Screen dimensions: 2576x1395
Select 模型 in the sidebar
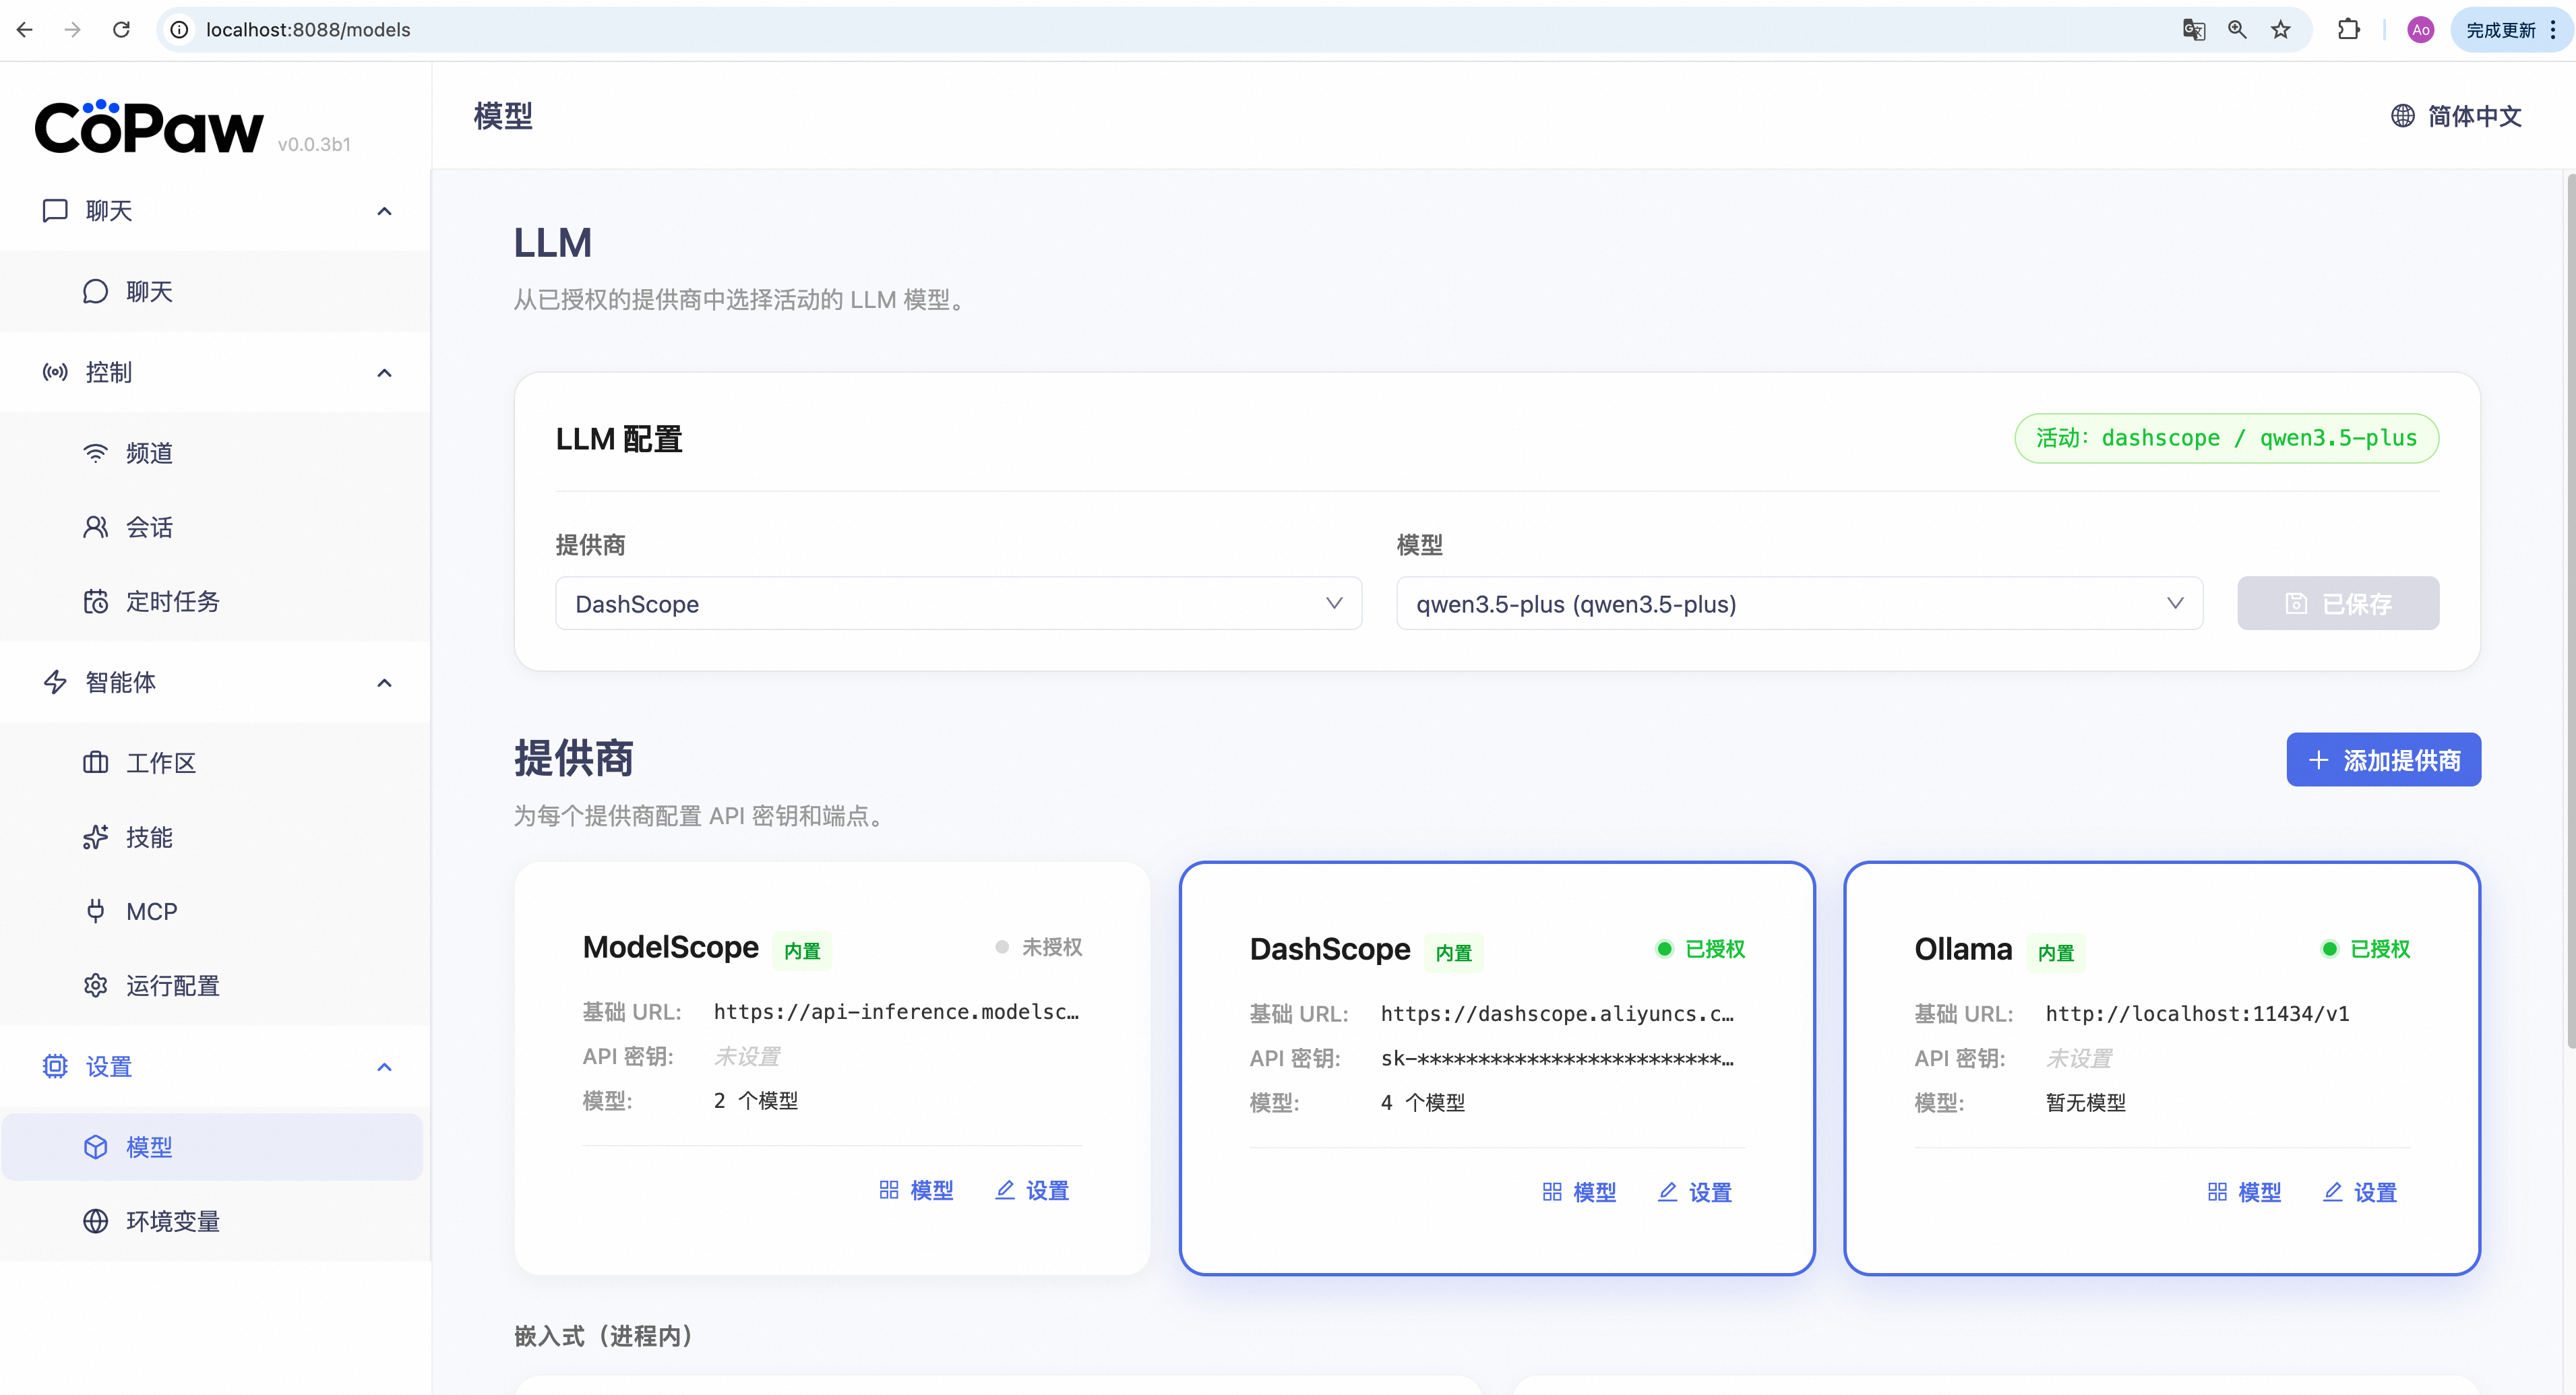pos(212,1147)
